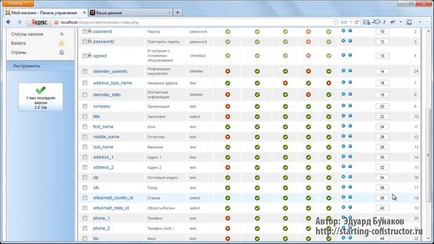Screen dimensions: 434x244
Task: Open the virtuemart_state_id field link
Action: [111, 208]
